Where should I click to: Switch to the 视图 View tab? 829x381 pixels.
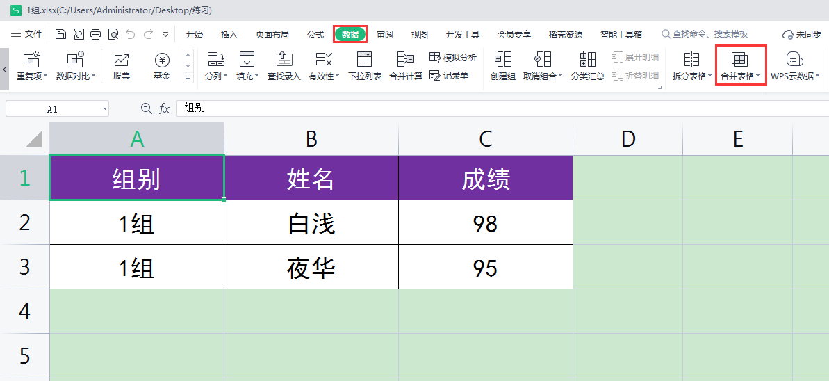[419, 34]
